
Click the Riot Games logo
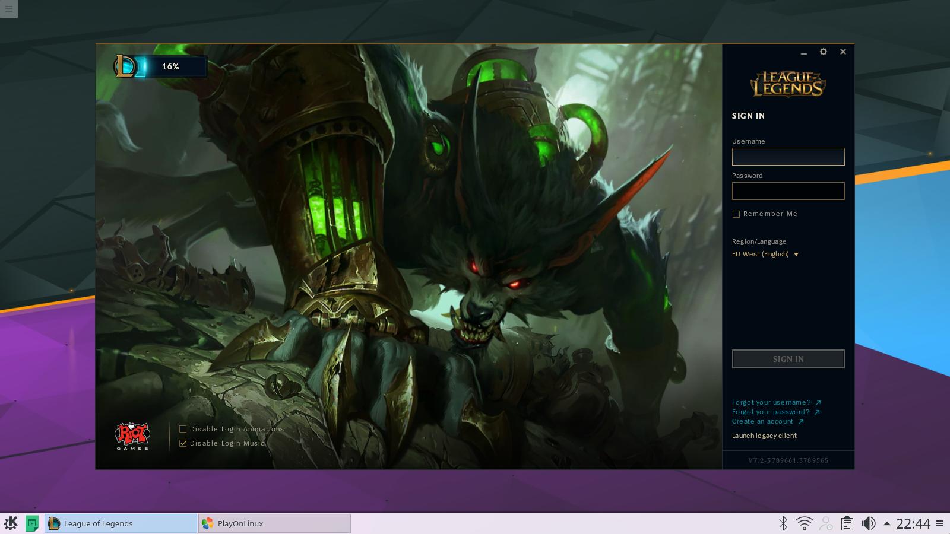tap(132, 436)
